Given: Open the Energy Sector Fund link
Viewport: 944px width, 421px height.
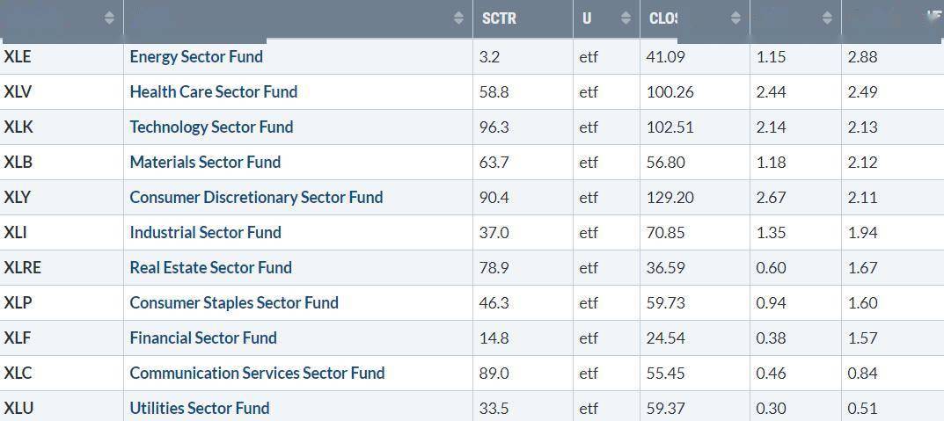Looking at the screenshot, I should coord(196,56).
